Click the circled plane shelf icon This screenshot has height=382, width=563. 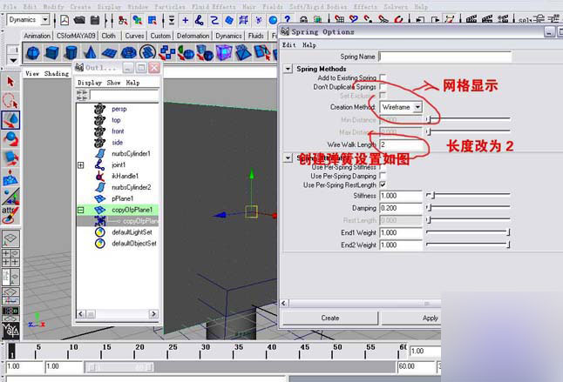pyautogui.click(x=147, y=53)
